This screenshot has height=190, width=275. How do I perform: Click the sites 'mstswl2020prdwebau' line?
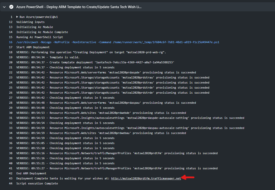(x=101, y=133)
